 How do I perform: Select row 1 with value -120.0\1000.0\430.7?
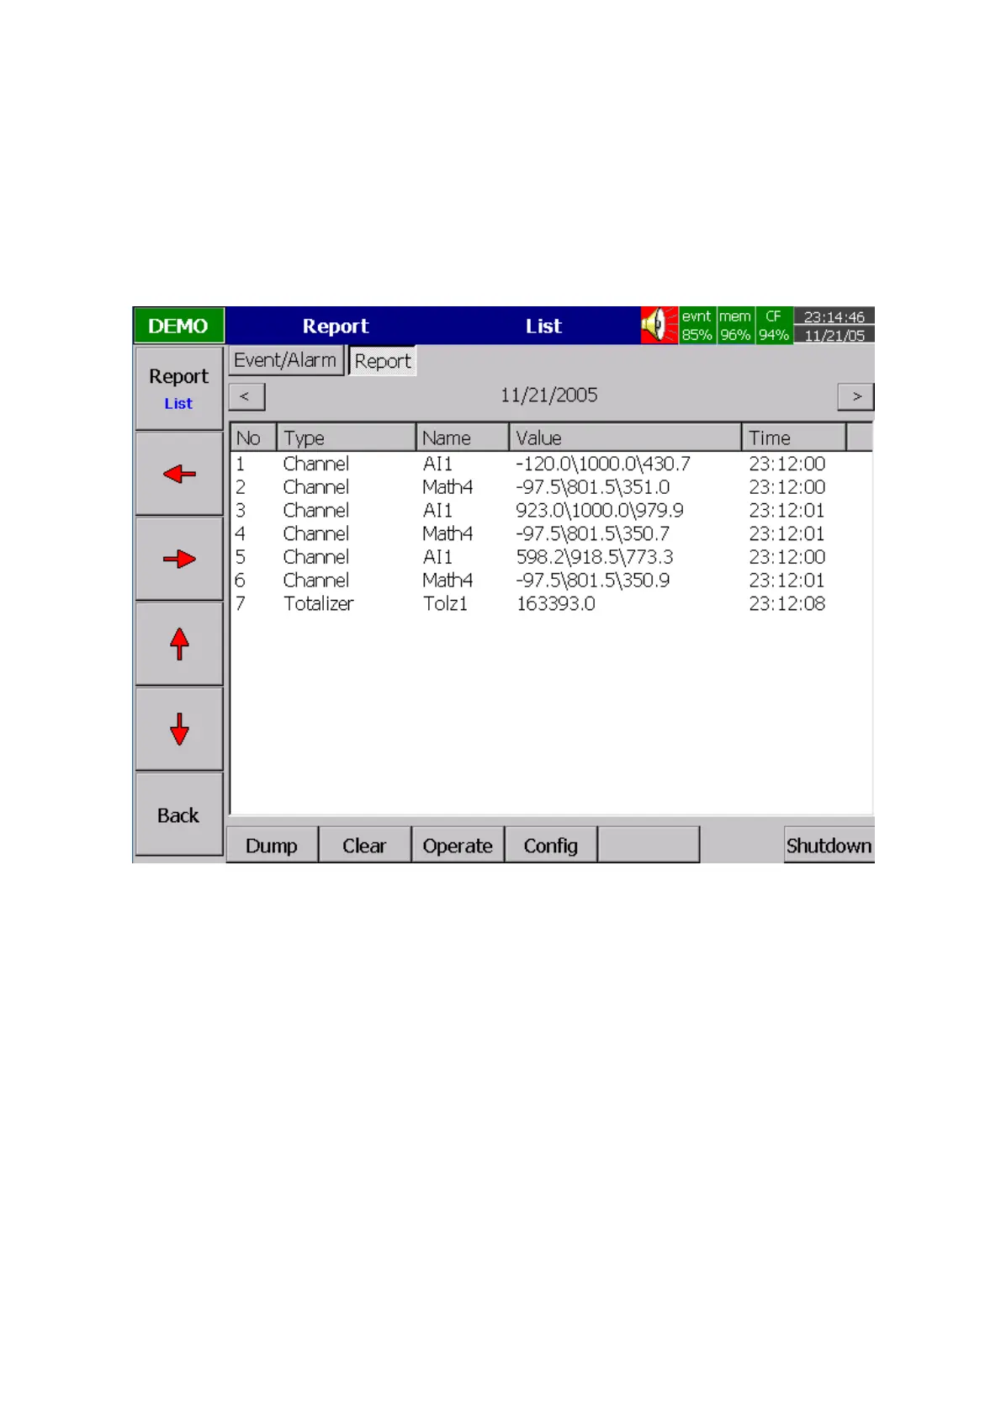[x=551, y=464]
